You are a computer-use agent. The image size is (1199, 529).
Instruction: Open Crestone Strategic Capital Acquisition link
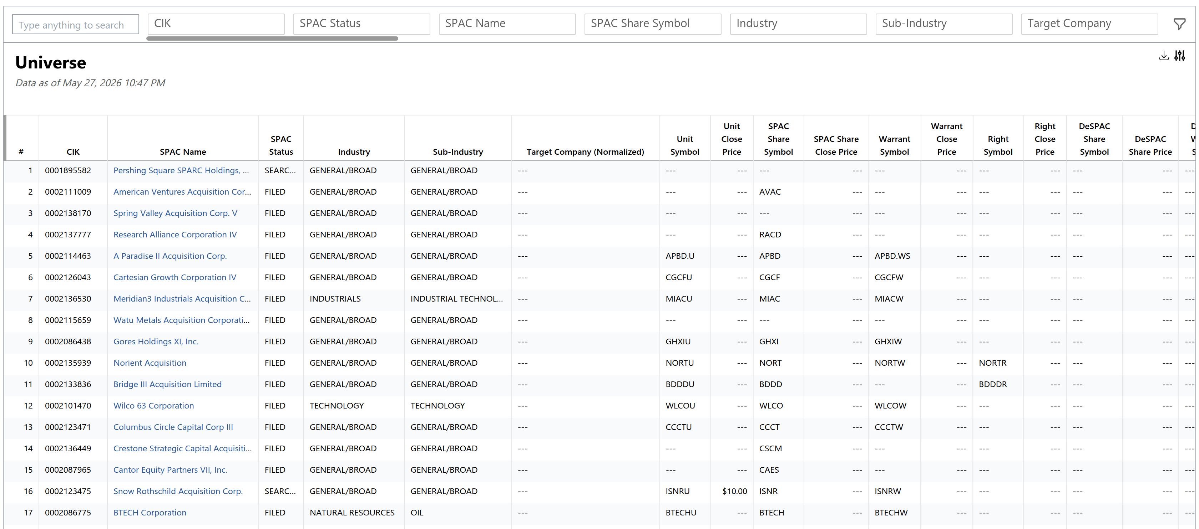(182, 448)
